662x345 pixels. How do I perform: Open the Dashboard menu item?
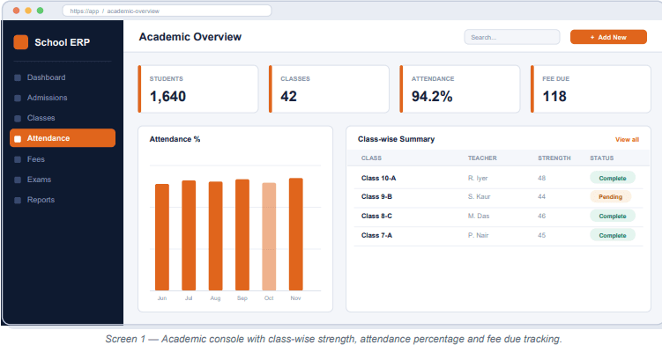(x=63, y=77)
